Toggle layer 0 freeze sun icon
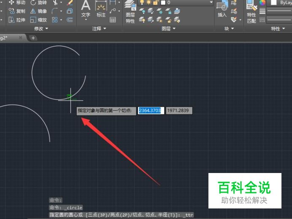292x219 pixels. click(x=149, y=3)
